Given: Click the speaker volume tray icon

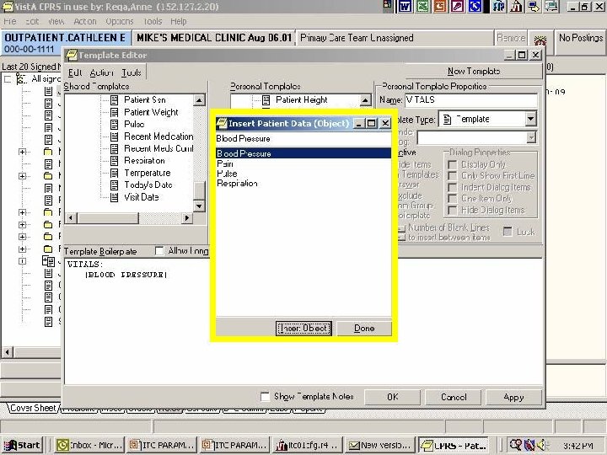Looking at the screenshot, I should pyautogui.click(x=540, y=445).
